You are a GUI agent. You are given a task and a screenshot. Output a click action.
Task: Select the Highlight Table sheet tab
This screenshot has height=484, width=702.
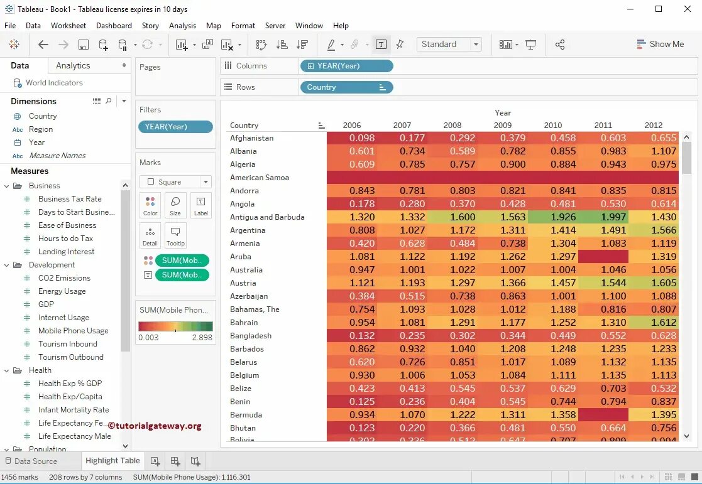(112, 461)
